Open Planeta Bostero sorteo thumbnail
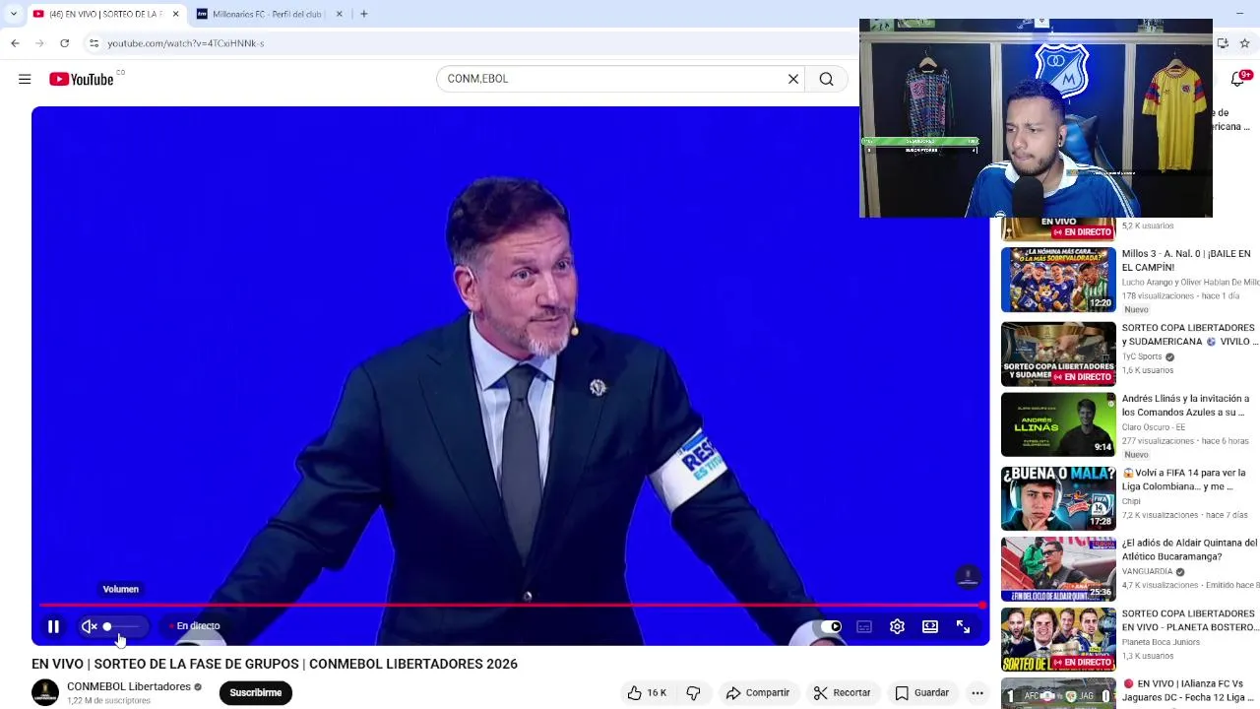 [x=1058, y=640]
